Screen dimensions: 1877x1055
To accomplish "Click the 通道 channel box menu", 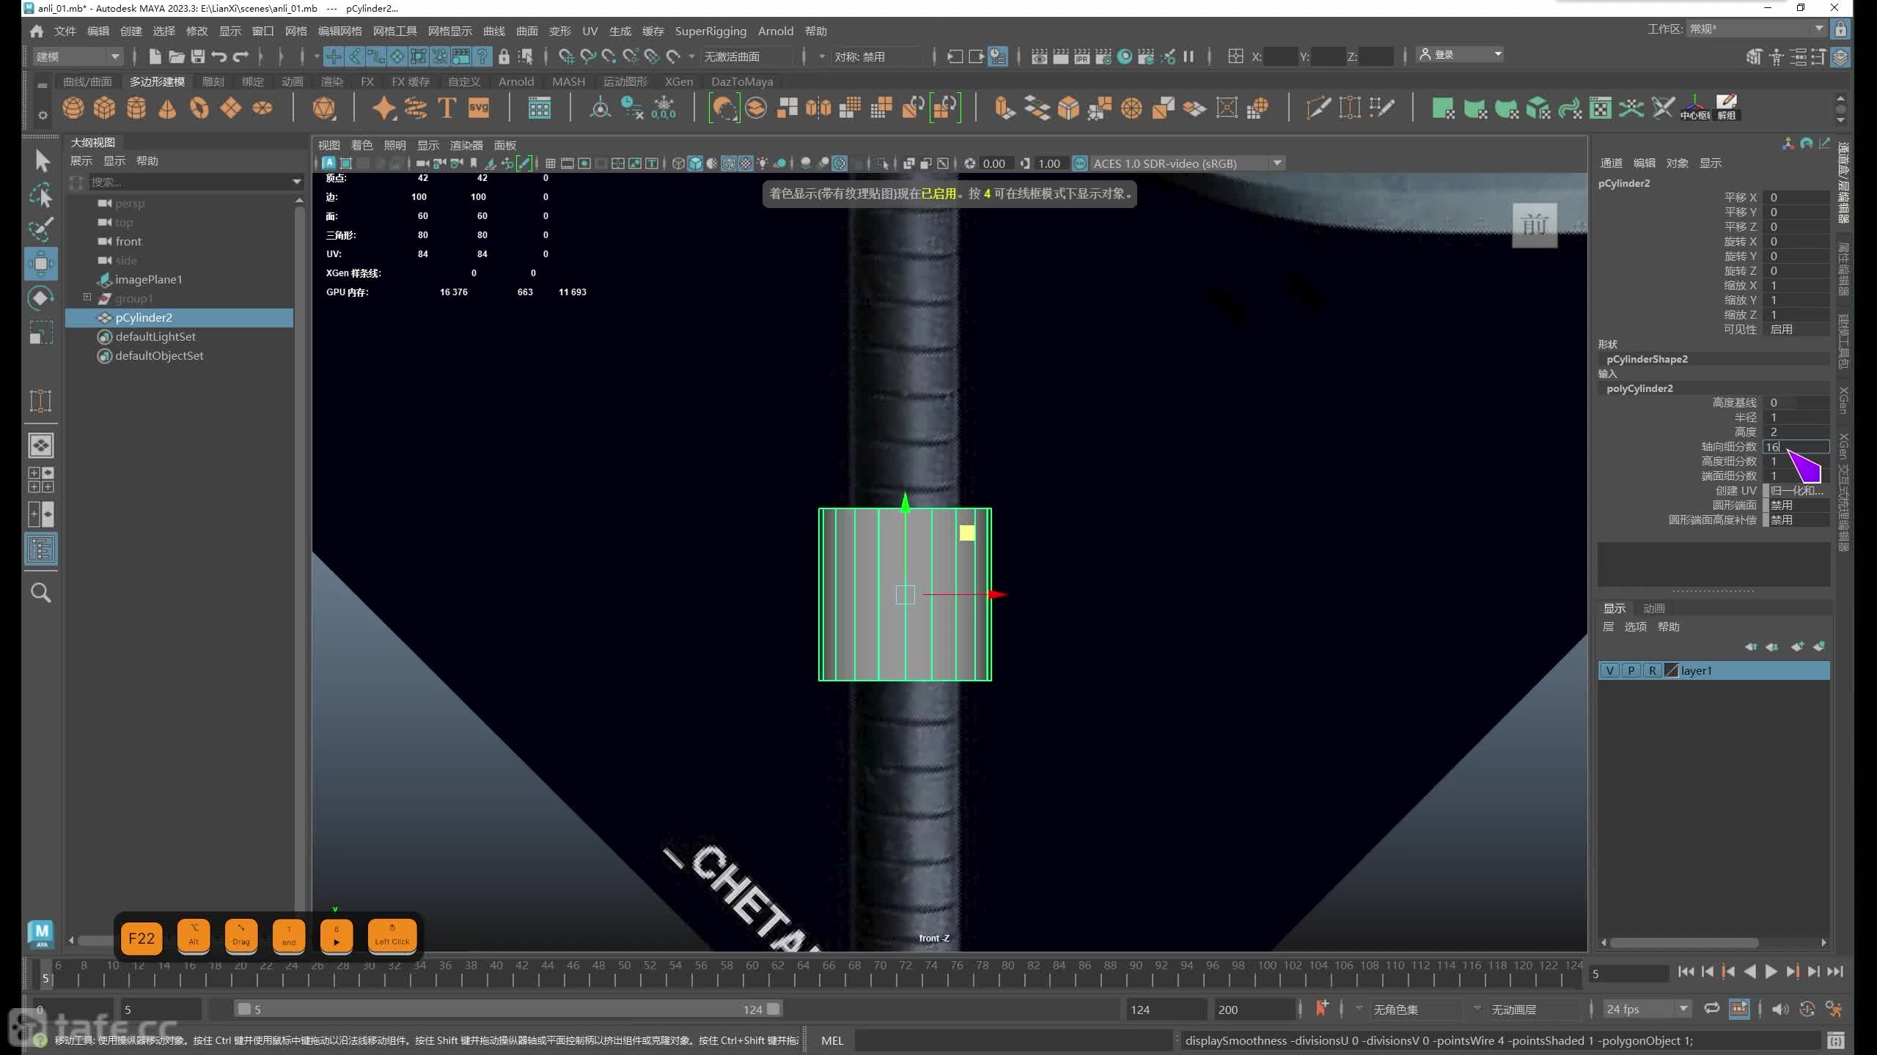I will tap(1610, 163).
